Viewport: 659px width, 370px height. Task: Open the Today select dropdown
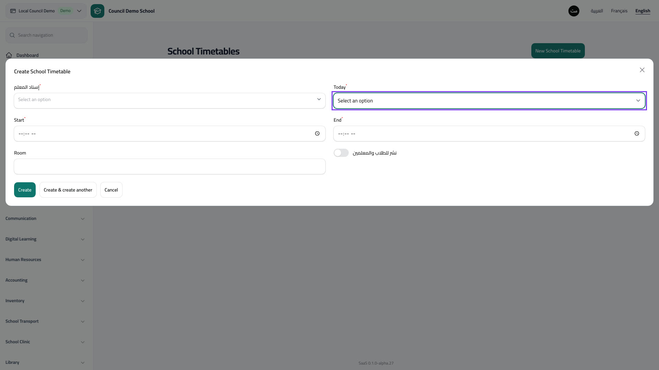[x=489, y=101]
